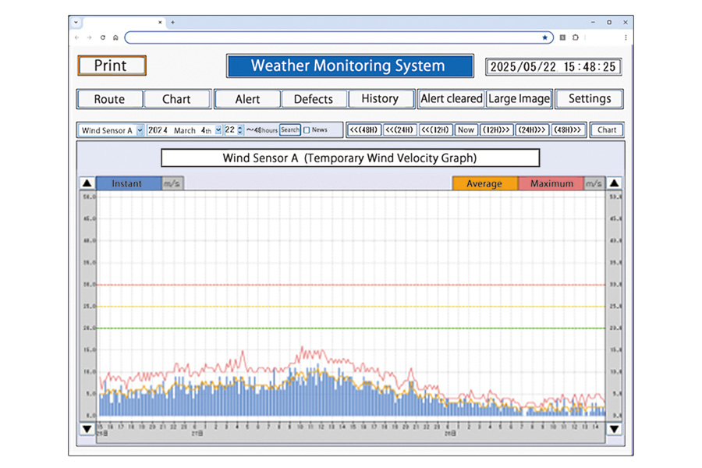Viewport: 702px width, 468px height.
Task: Open the Defects tab
Action: [x=314, y=99]
